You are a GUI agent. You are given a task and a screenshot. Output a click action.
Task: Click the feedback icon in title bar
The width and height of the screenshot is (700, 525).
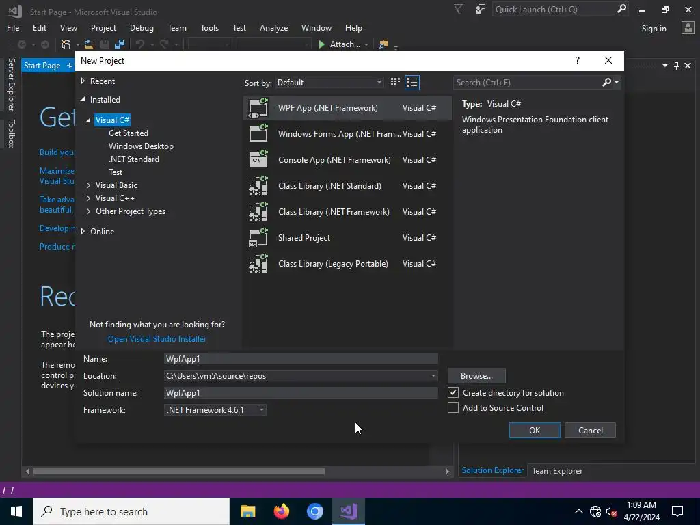pos(481,9)
